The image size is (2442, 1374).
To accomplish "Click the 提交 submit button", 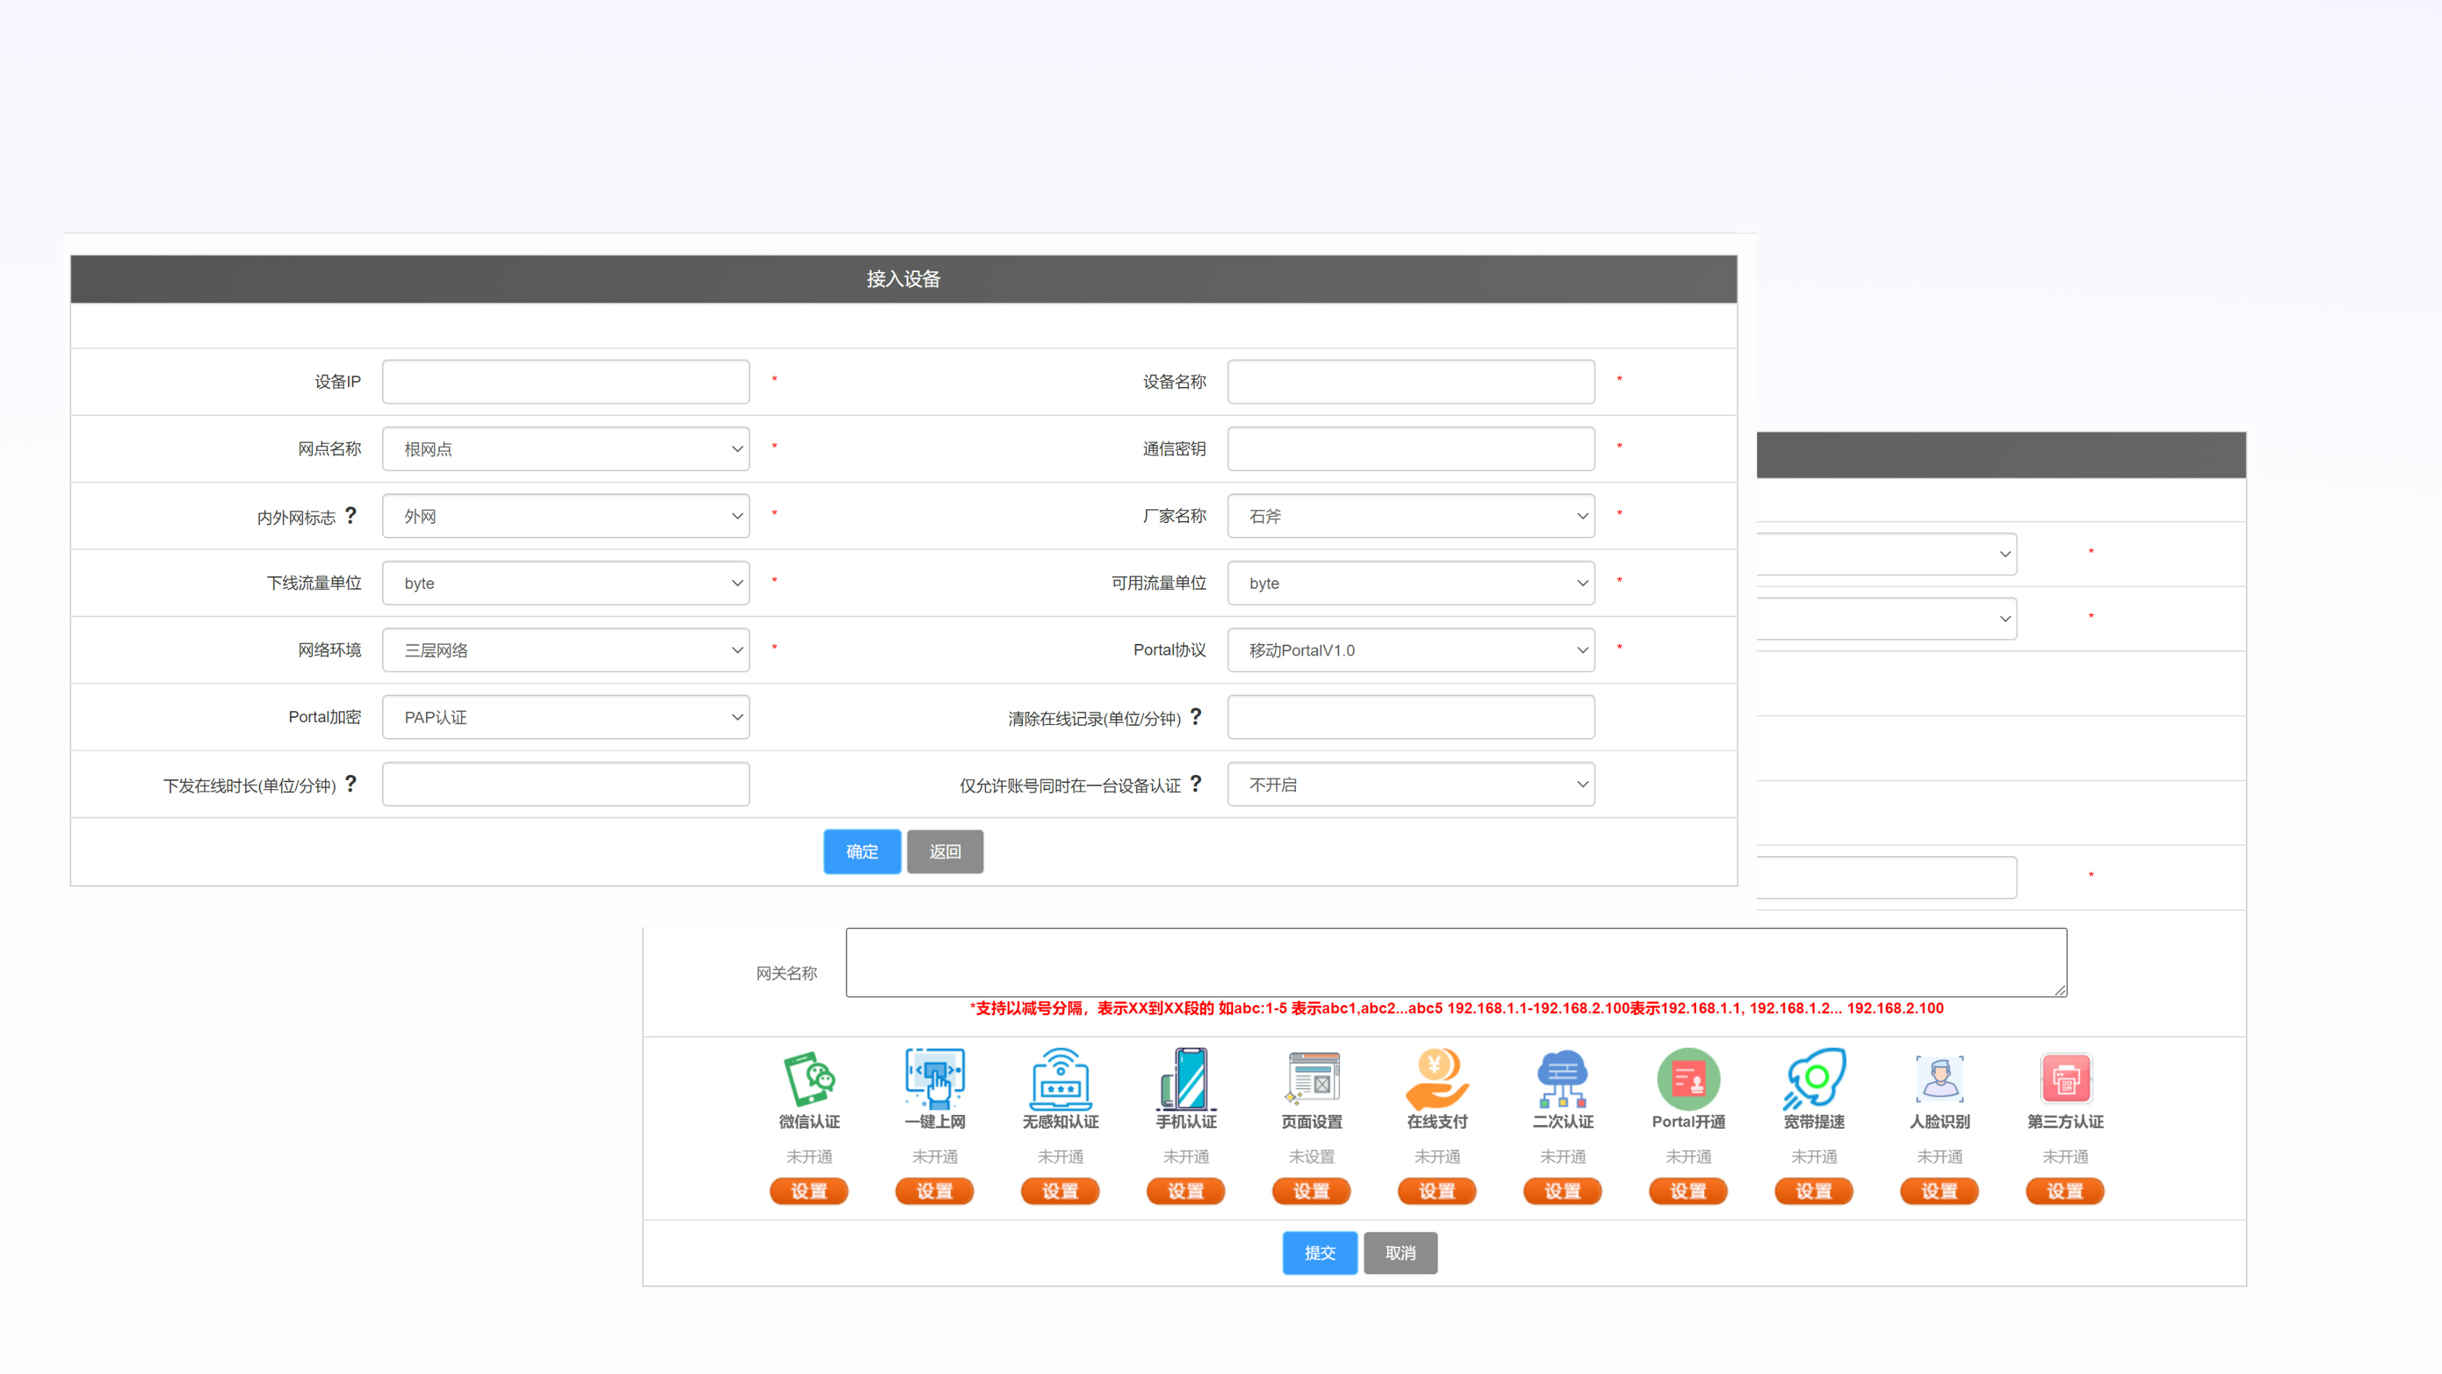I will 1320,1252.
